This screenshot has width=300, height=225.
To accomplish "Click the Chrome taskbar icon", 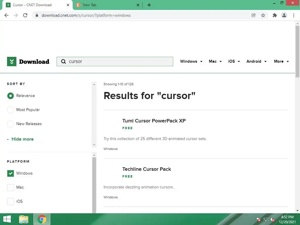I will click(42, 219).
